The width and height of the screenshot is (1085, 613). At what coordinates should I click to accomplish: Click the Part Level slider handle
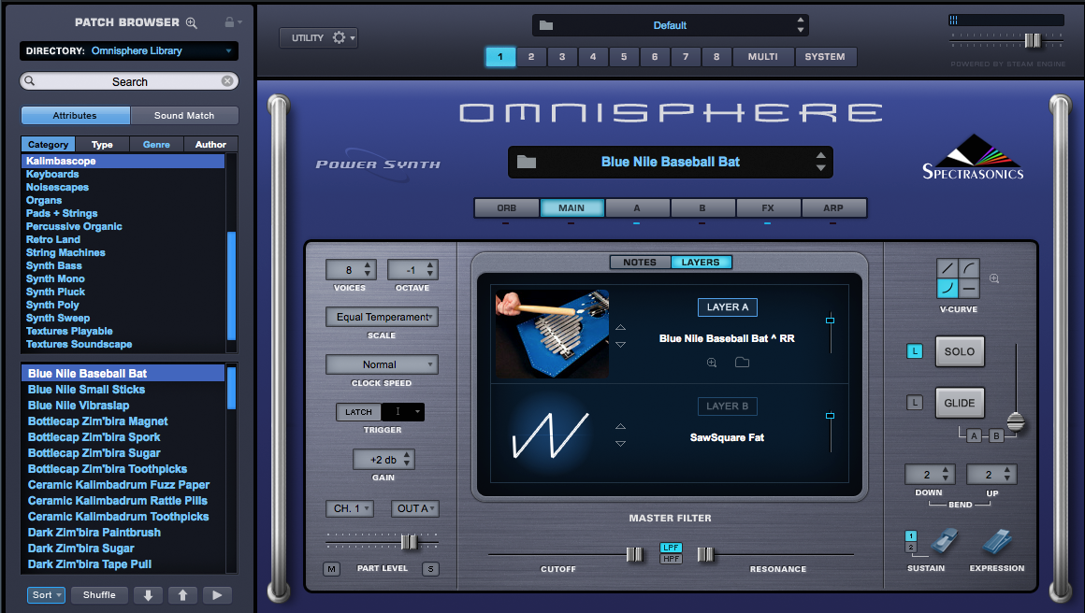pyautogui.click(x=410, y=543)
